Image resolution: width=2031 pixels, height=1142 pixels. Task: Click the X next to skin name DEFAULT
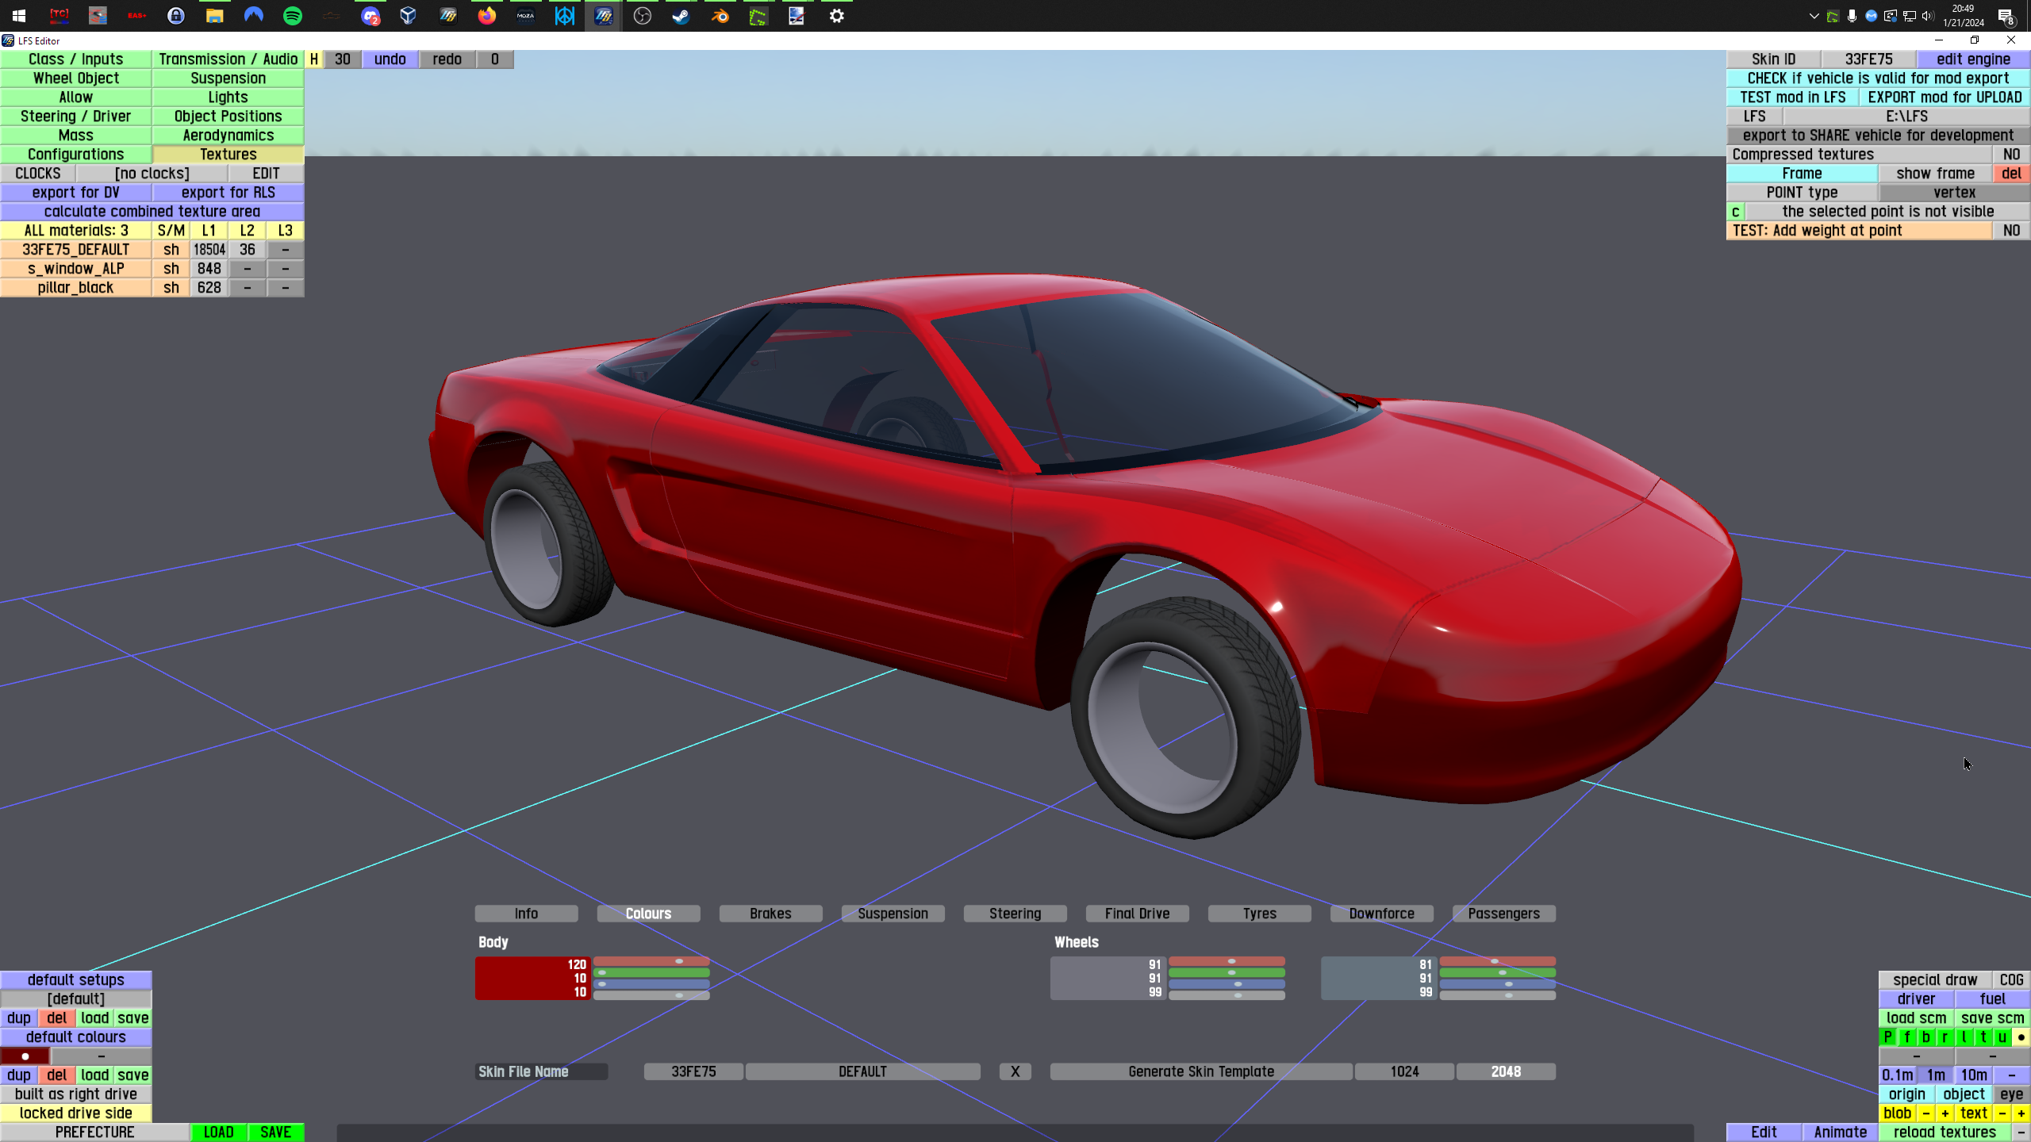point(1015,1071)
